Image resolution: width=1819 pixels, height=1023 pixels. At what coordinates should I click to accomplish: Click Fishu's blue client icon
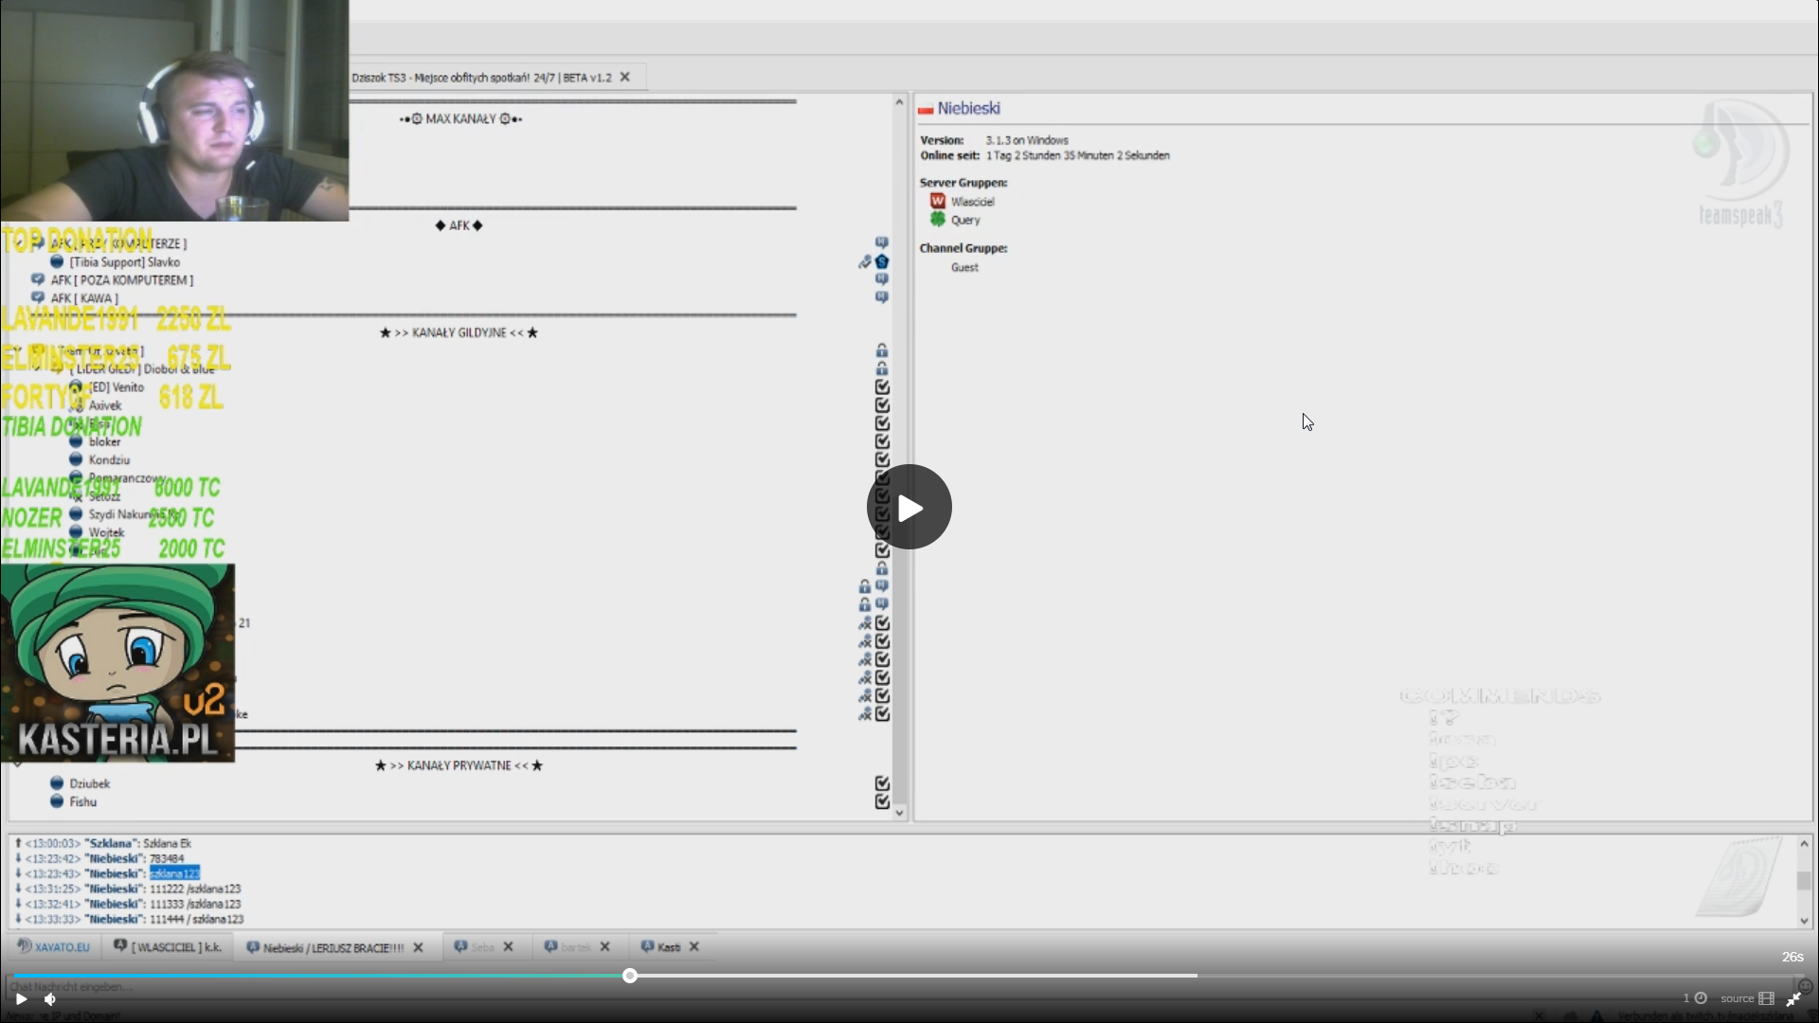click(x=57, y=801)
